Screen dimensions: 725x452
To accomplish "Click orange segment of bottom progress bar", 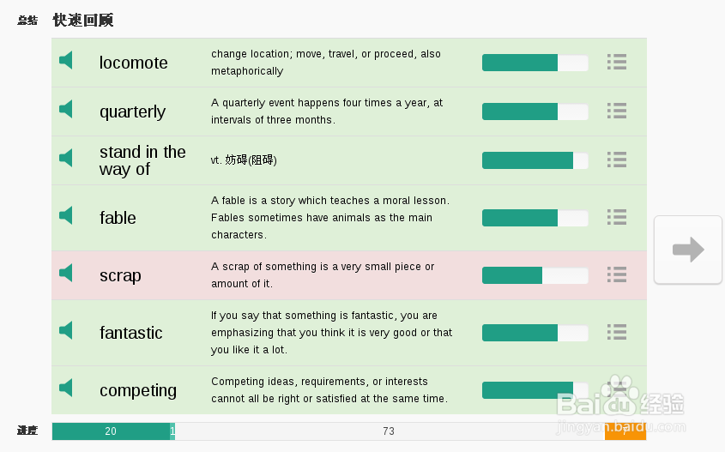I will [x=625, y=432].
